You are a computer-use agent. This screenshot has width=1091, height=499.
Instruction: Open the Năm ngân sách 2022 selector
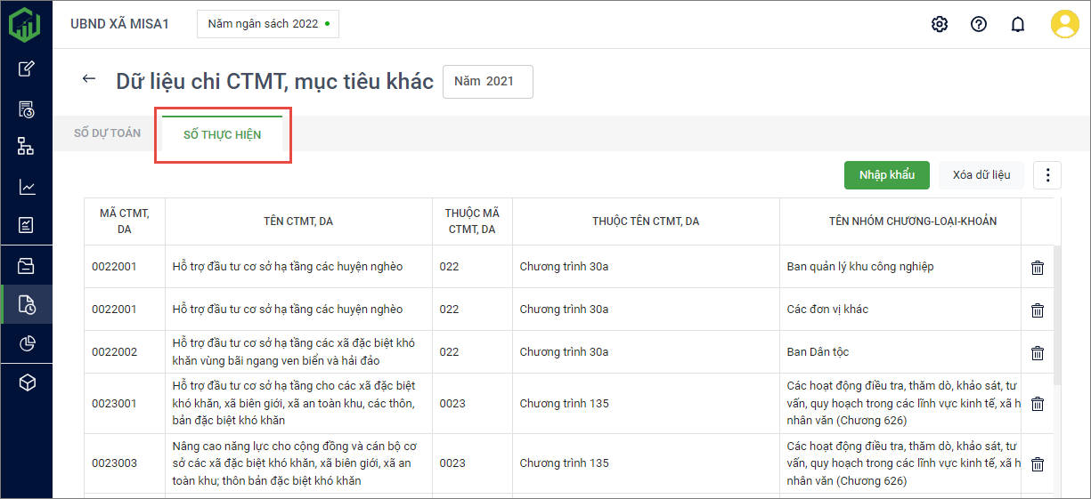click(267, 24)
